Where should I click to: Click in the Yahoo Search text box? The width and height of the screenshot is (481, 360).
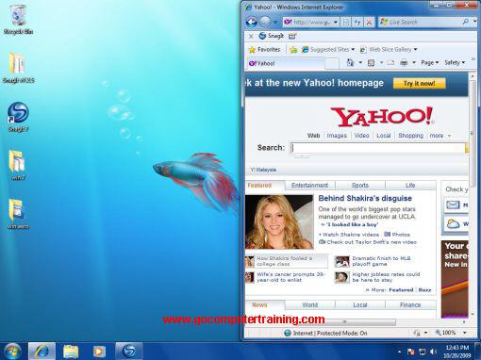pyautogui.click(x=378, y=148)
